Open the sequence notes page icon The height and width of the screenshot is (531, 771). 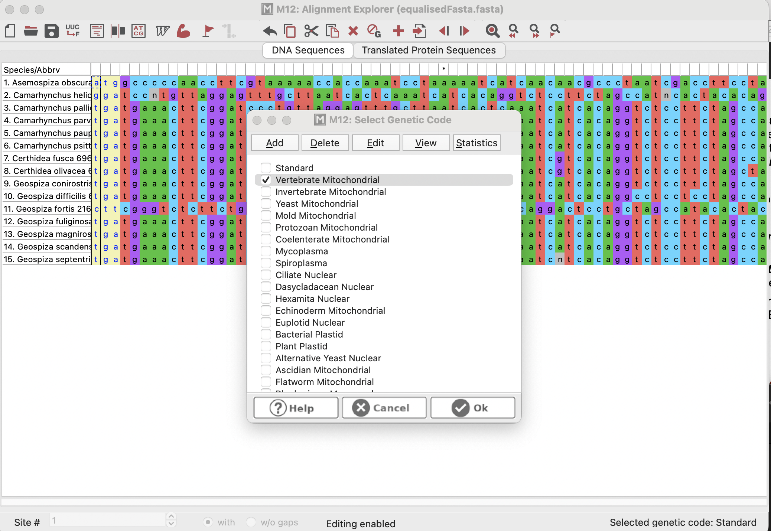tap(97, 31)
